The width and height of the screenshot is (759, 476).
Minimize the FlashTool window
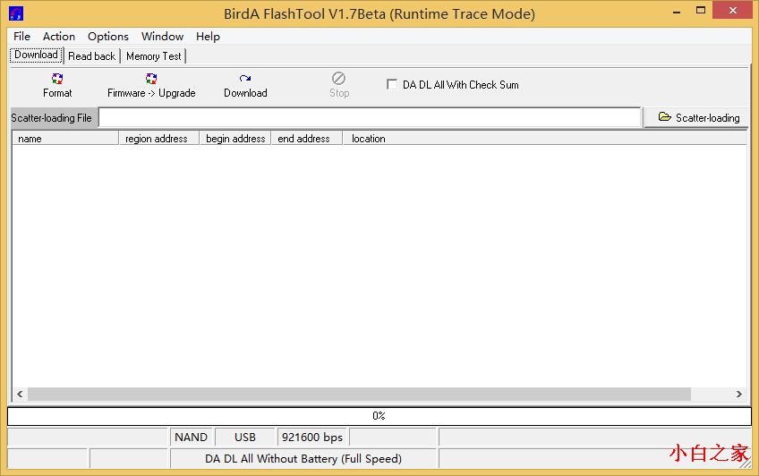pyautogui.click(x=677, y=11)
